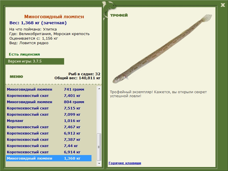Select Короткохвостый скат 7,467 кг row

pos(49,127)
